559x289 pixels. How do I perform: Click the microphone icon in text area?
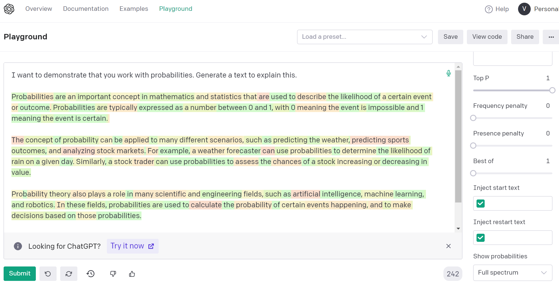(x=449, y=73)
